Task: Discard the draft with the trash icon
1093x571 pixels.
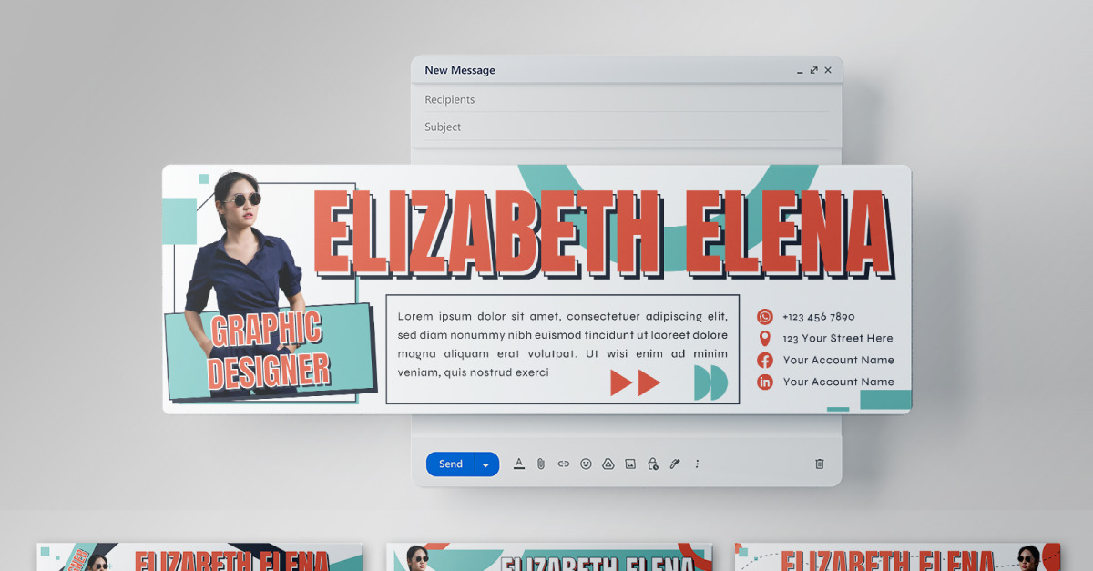Action: pyautogui.click(x=819, y=464)
